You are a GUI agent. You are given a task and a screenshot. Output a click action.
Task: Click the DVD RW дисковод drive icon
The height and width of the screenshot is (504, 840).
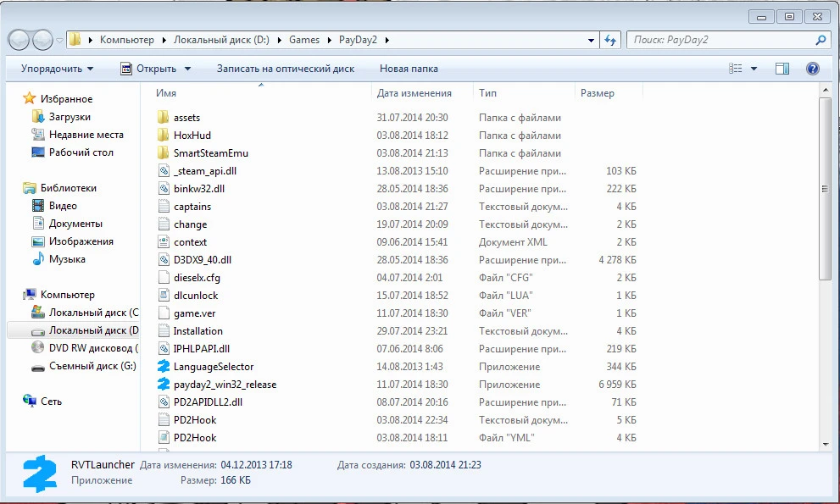38,348
